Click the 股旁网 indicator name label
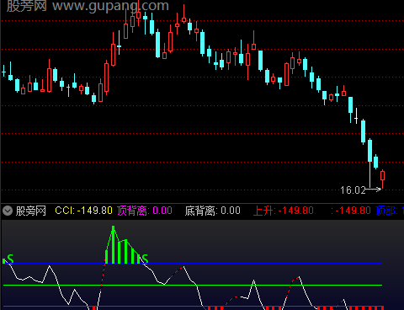404x310 pixels. [31, 211]
